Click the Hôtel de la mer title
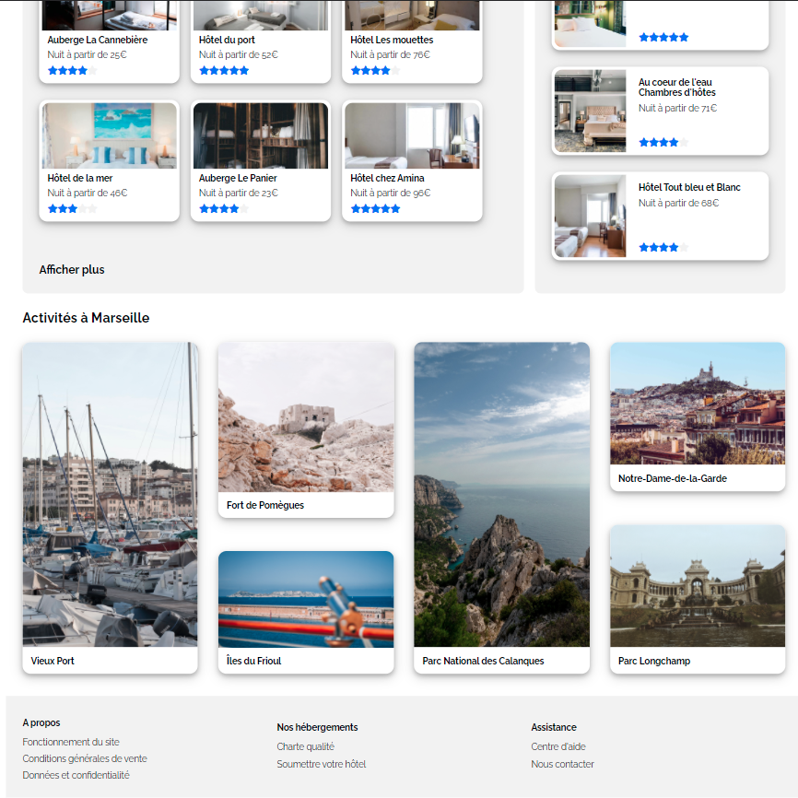The height and width of the screenshot is (798, 798). (80, 178)
